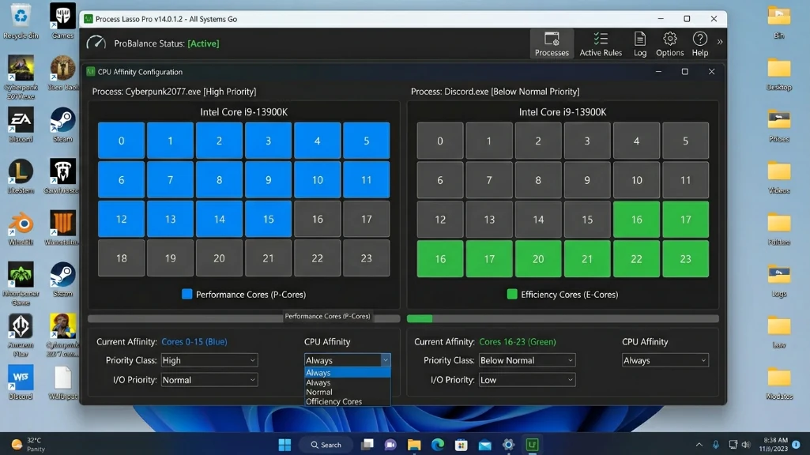Click green Efficiency Cores legend swatch
This screenshot has width=810, height=455.
(x=512, y=294)
